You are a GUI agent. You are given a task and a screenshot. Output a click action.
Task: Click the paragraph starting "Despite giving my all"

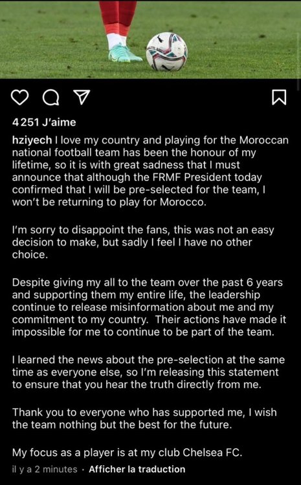(x=149, y=307)
